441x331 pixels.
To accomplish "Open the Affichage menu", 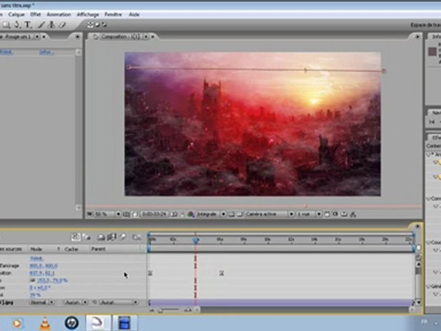I will pos(88,14).
